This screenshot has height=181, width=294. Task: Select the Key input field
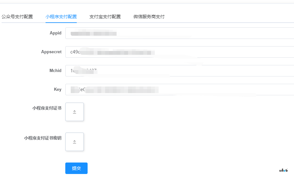180,90
